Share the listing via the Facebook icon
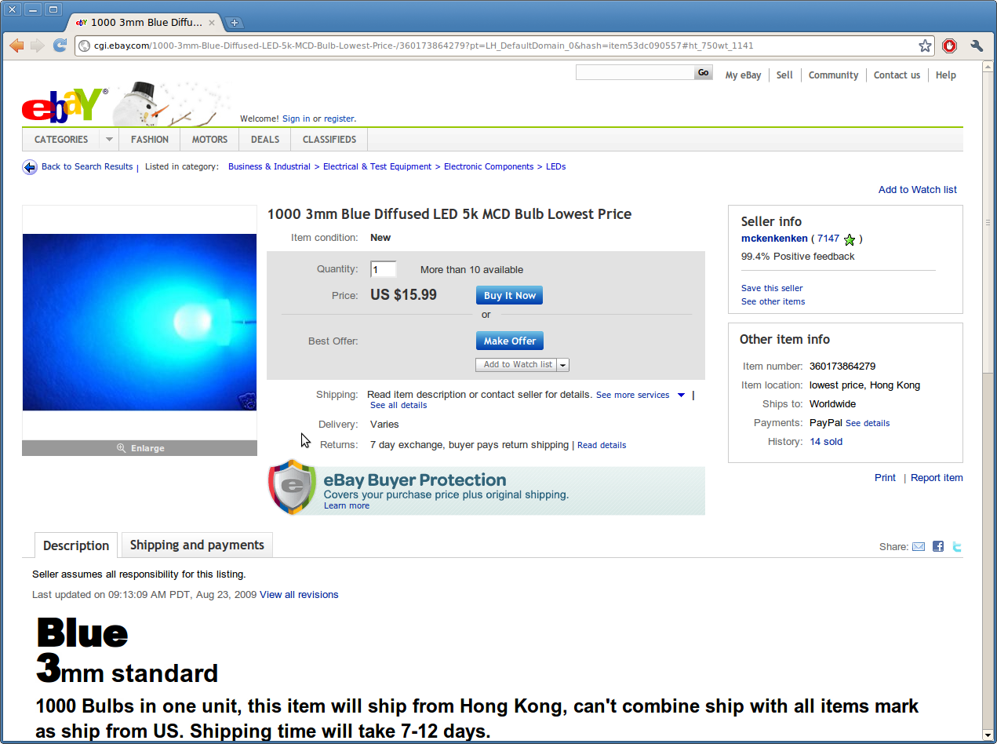 point(937,546)
